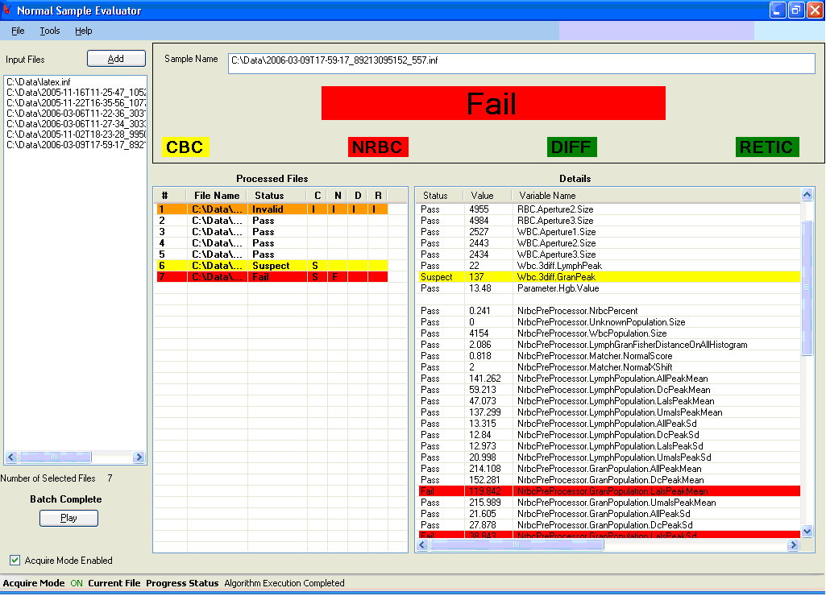Viewport: 826px width, 596px height.
Task: Click the green RETIC status indicator
Action: click(x=766, y=147)
